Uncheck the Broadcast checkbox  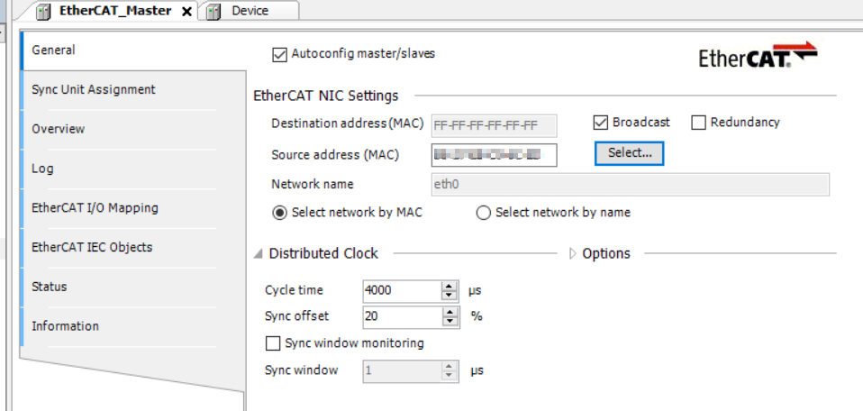point(601,123)
